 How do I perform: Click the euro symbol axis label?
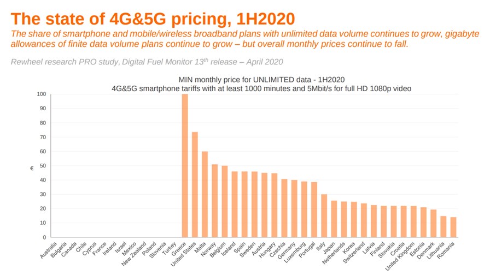point(32,169)
